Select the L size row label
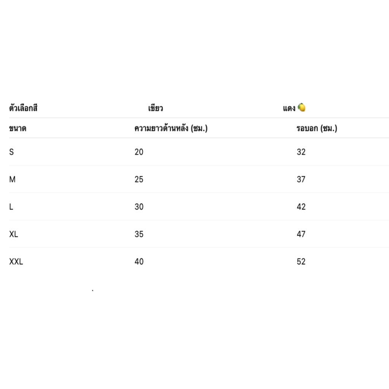 tap(11, 207)
